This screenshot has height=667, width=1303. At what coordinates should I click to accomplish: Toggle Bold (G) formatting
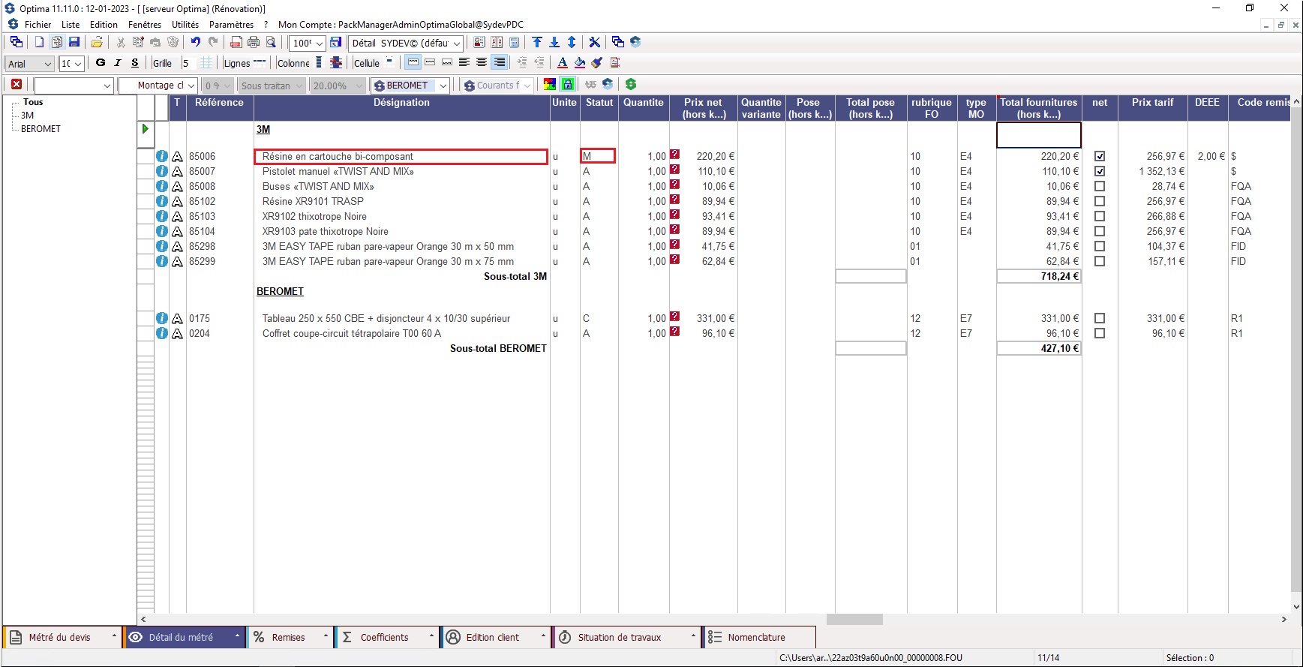pyautogui.click(x=101, y=63)
